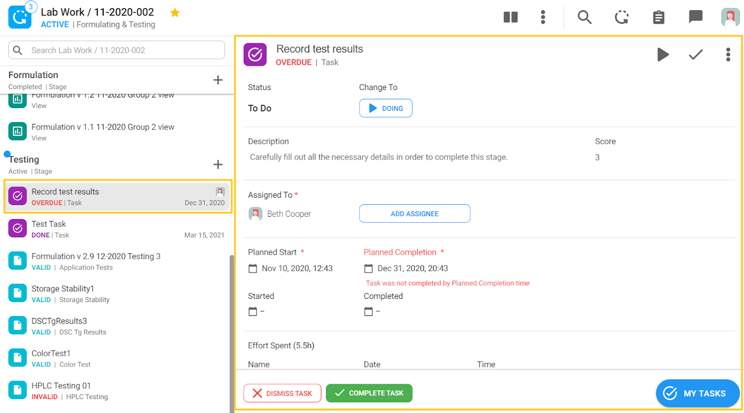Click the Planned Start date Nov 10, 2020, 12:43
Viewport: 744px width, 413px height.
(x=297, y=268)
